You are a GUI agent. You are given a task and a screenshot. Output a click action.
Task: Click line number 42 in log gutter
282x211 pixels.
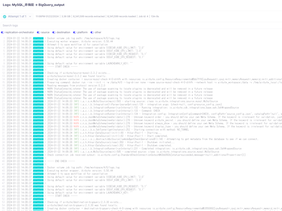pyautogui.click(x=3, y=167)
